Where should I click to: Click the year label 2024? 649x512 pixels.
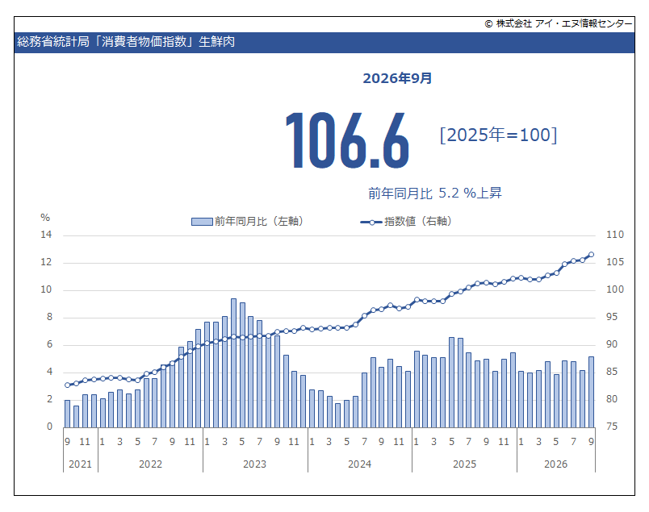pos(359,464)
